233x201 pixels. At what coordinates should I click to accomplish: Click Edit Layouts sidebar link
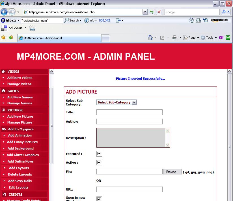click(19, 187)
